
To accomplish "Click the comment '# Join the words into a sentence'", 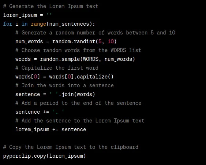I will [64, 85].
